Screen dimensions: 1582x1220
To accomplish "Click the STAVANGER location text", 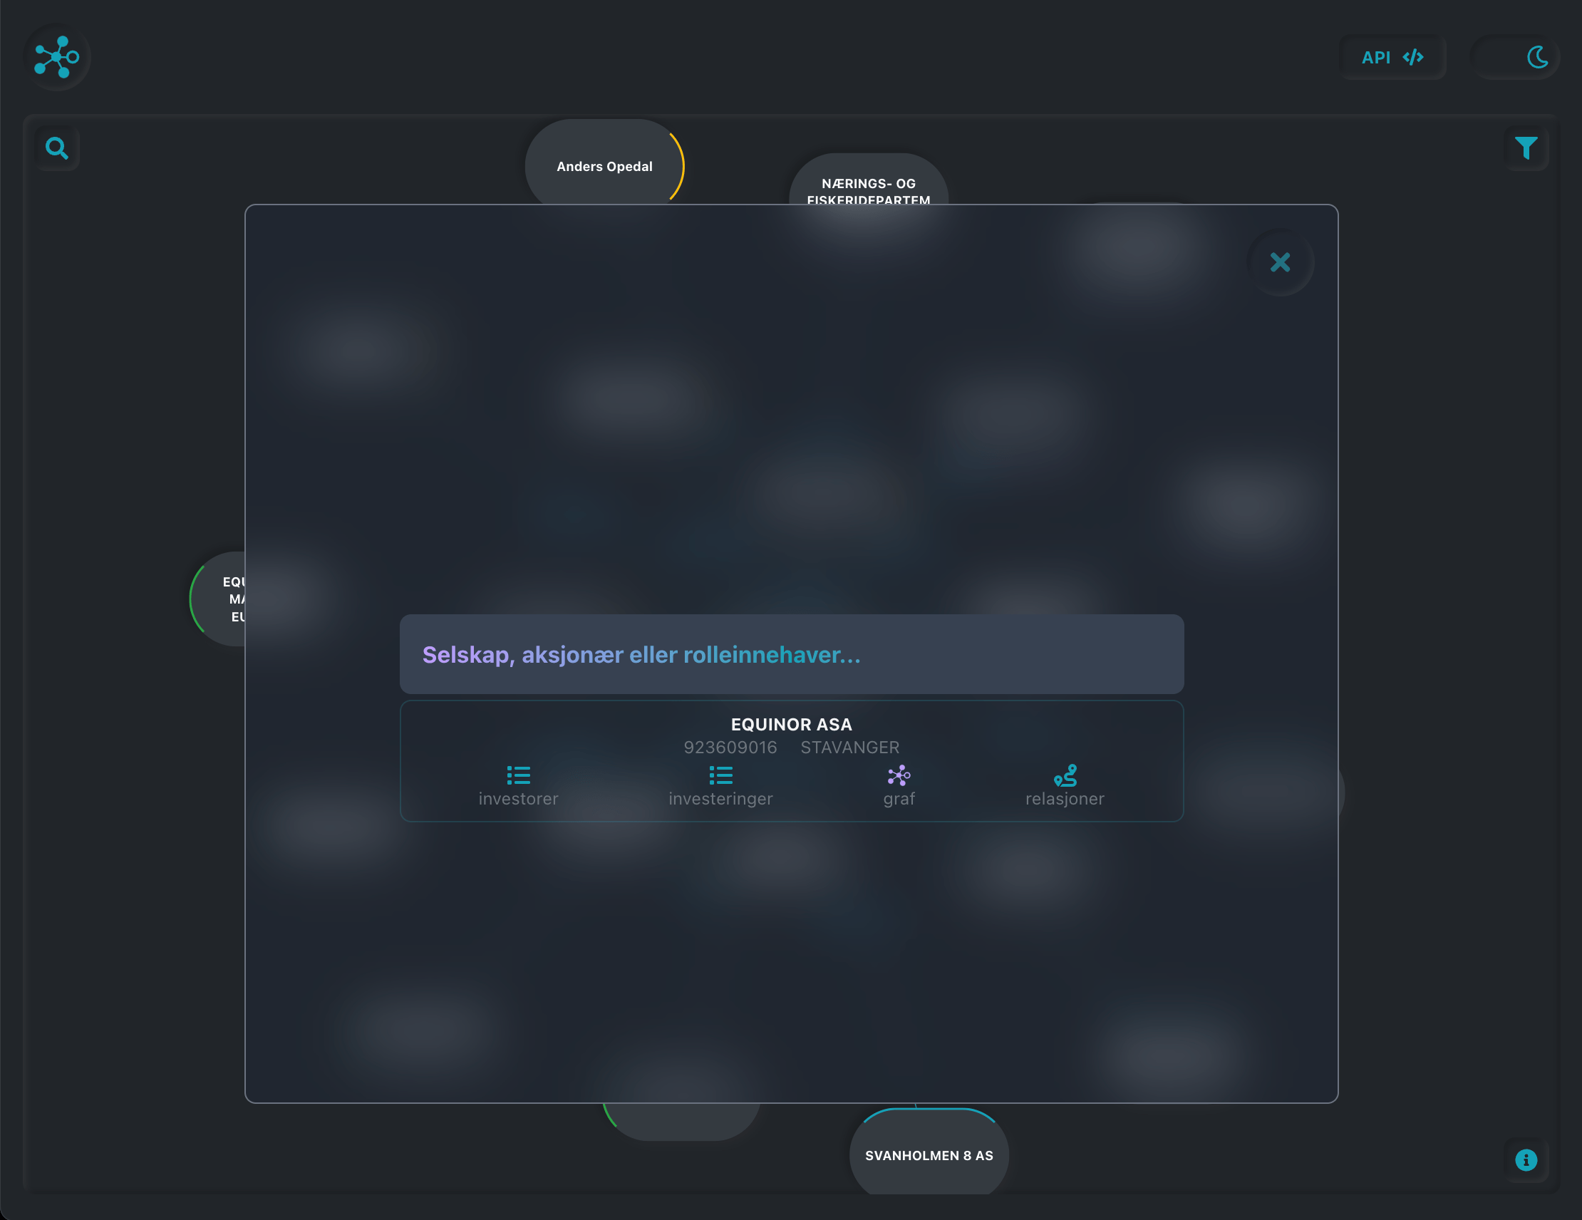I will click(849, 747).
